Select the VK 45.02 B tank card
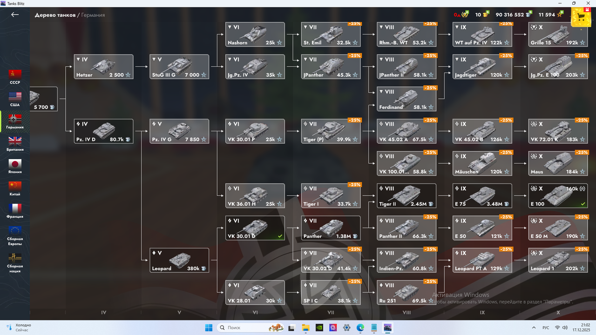The image size is (596, 335). [x=482, y=131]
